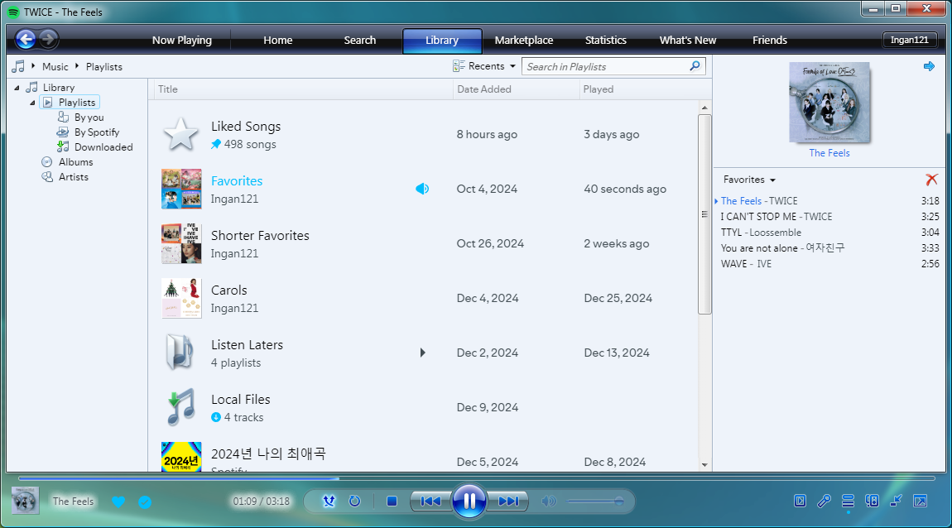The width and height of the screenshot is (952, 528).
Task: Click the blue checkmark downloaded icon
Action: click(145, 502)
